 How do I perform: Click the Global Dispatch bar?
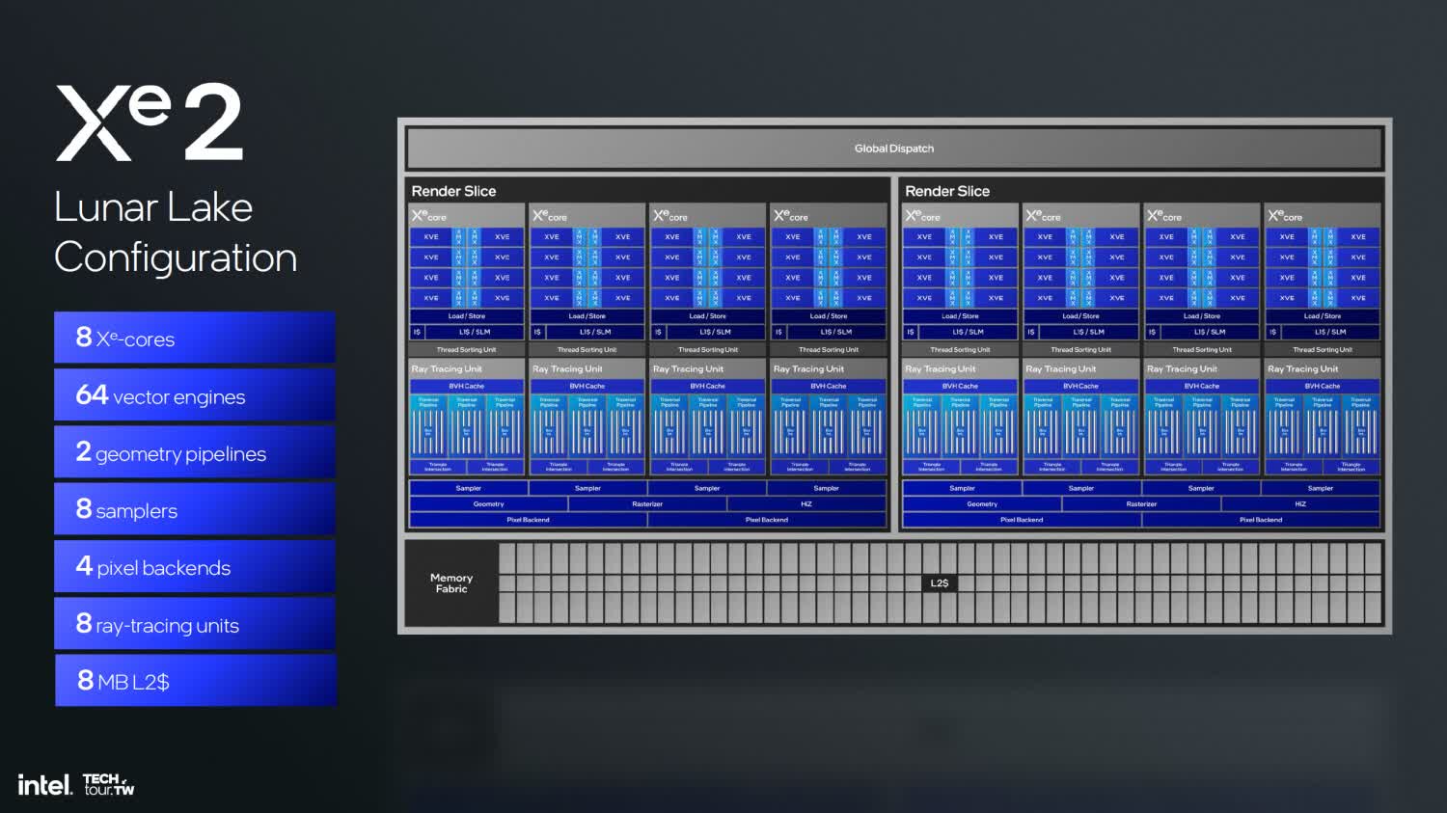pyautogui.click(x=894, y=149)
